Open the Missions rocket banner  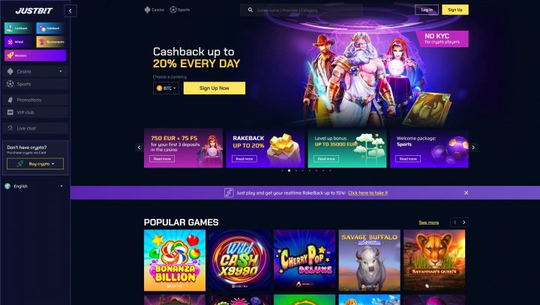(35, 55)
